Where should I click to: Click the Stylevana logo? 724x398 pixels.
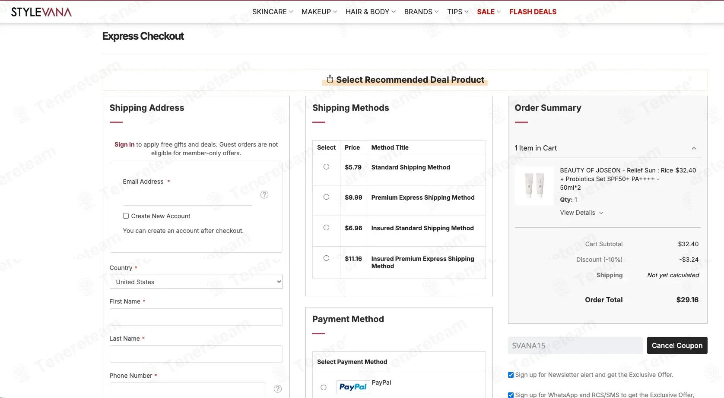[x=41, y=12]
